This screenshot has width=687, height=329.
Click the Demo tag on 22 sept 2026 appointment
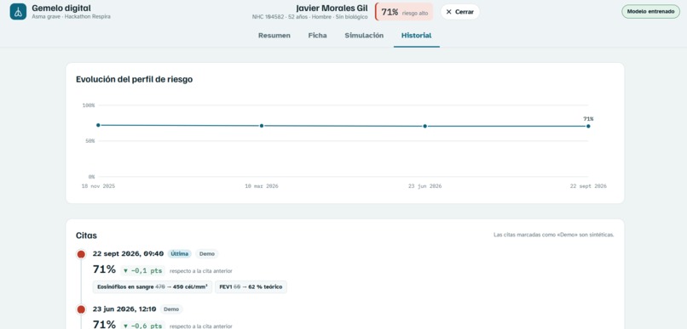coord(207,254)
